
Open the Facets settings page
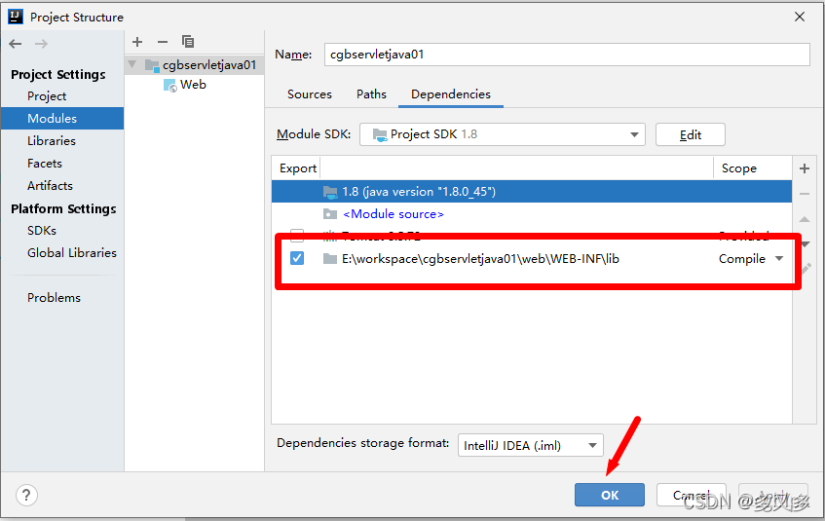[45, 164]
